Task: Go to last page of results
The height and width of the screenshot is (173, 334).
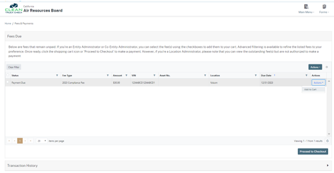Action: pyautogui.click(x=30, y=141)
